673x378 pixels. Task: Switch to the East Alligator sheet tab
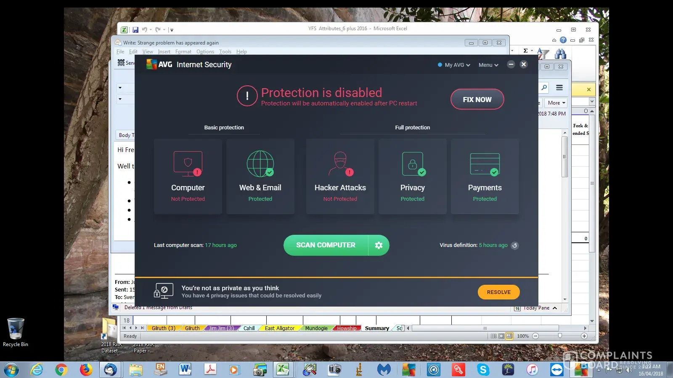280,328
